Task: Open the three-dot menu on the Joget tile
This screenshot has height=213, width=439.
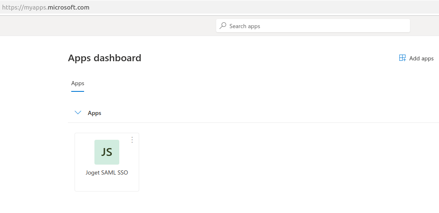Action: (132, 140)
